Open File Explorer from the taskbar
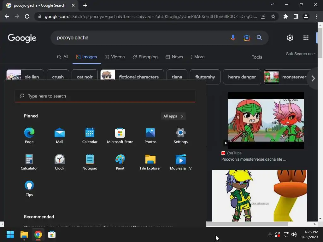The image size is (323, 242). pyautogui.click(x=24, y=234)
